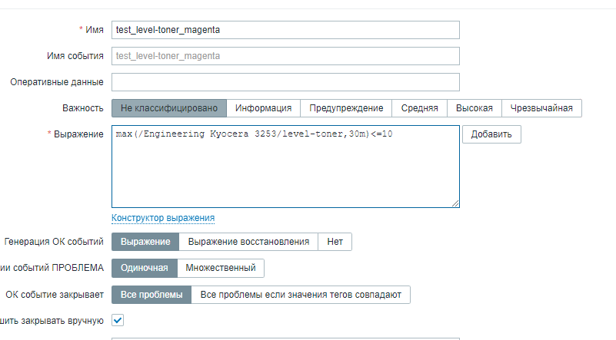Select severity Чрезвычайная

pyautogui.click(x=541, y=108)
